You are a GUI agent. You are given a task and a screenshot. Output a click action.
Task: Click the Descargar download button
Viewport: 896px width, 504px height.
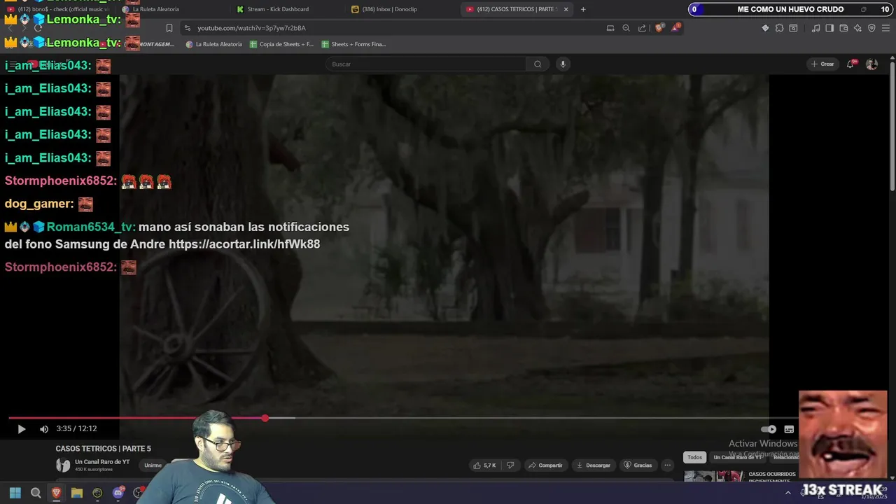594,465
